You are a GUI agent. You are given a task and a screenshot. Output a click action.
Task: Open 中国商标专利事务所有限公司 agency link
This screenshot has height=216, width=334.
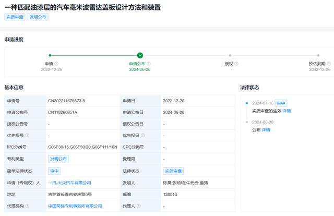pos(76,206)
